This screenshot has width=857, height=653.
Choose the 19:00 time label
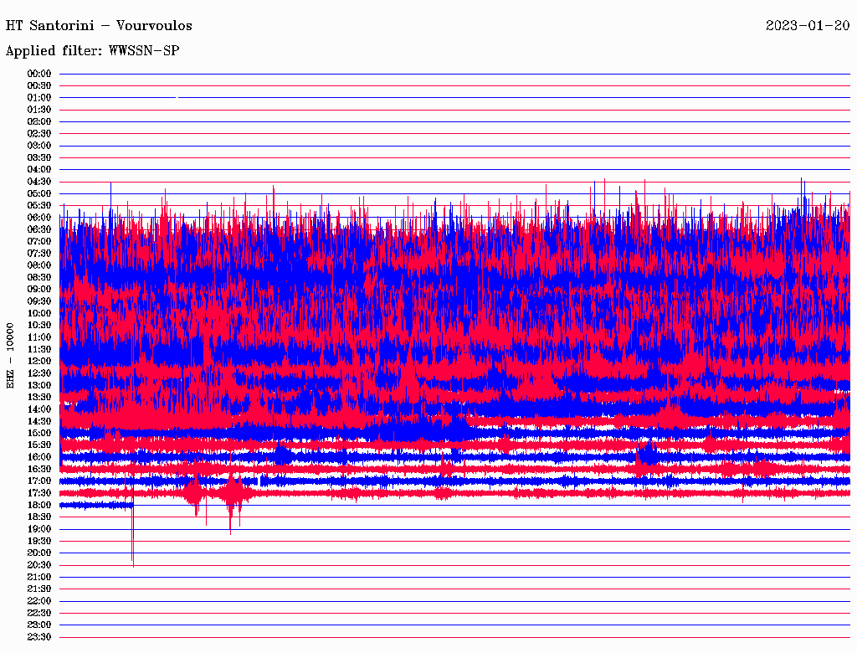click(39, 529)
